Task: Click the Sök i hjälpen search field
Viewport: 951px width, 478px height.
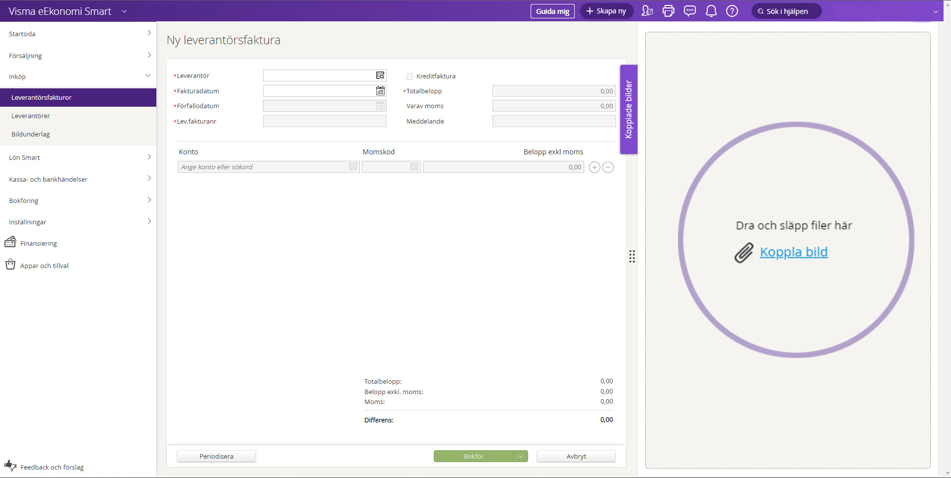Action: (x=787, y=11)
